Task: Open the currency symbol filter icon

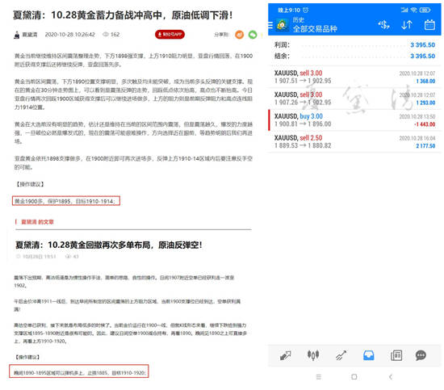Action: pos(383,25)
